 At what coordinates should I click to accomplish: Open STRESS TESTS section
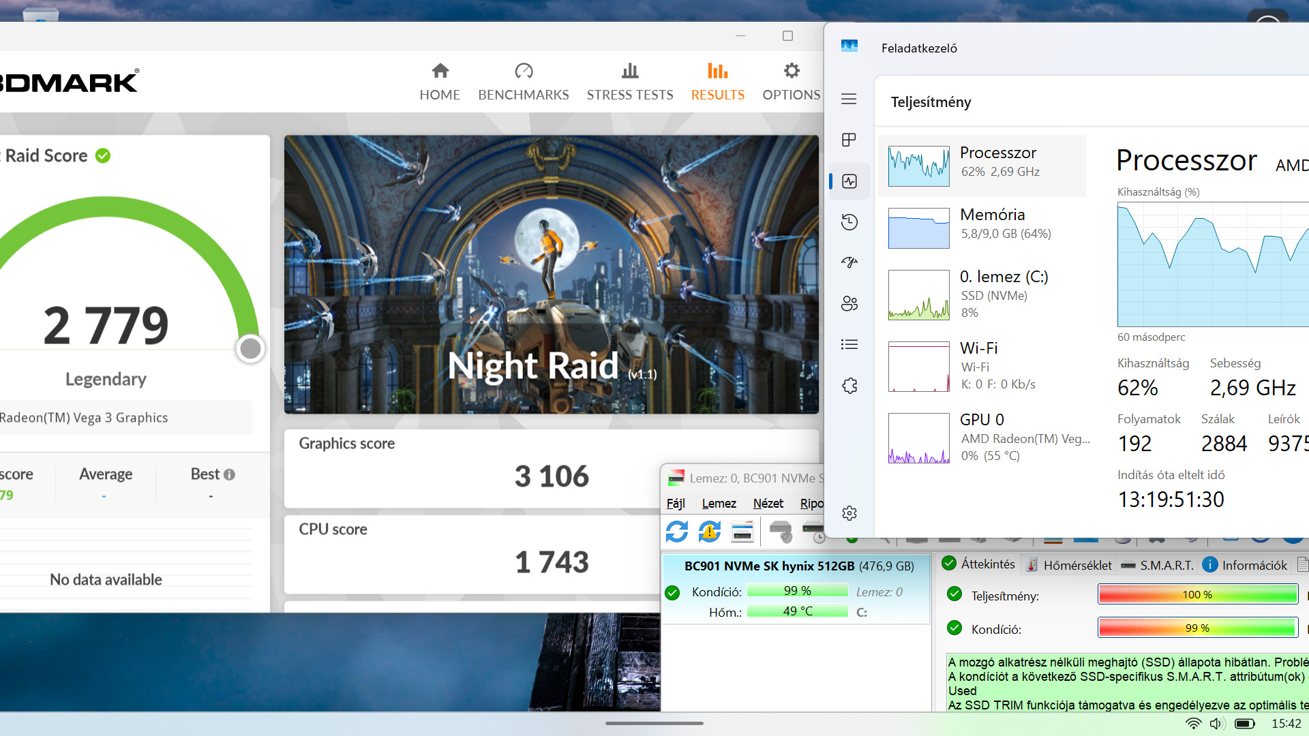pos(629,81)
